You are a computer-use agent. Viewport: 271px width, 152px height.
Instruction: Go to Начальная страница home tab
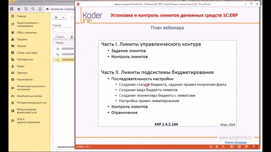coord(60,9)
